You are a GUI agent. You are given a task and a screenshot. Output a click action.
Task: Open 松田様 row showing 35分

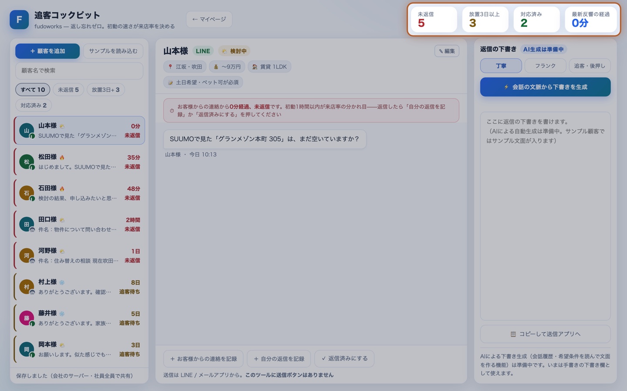tap(80, 162)
